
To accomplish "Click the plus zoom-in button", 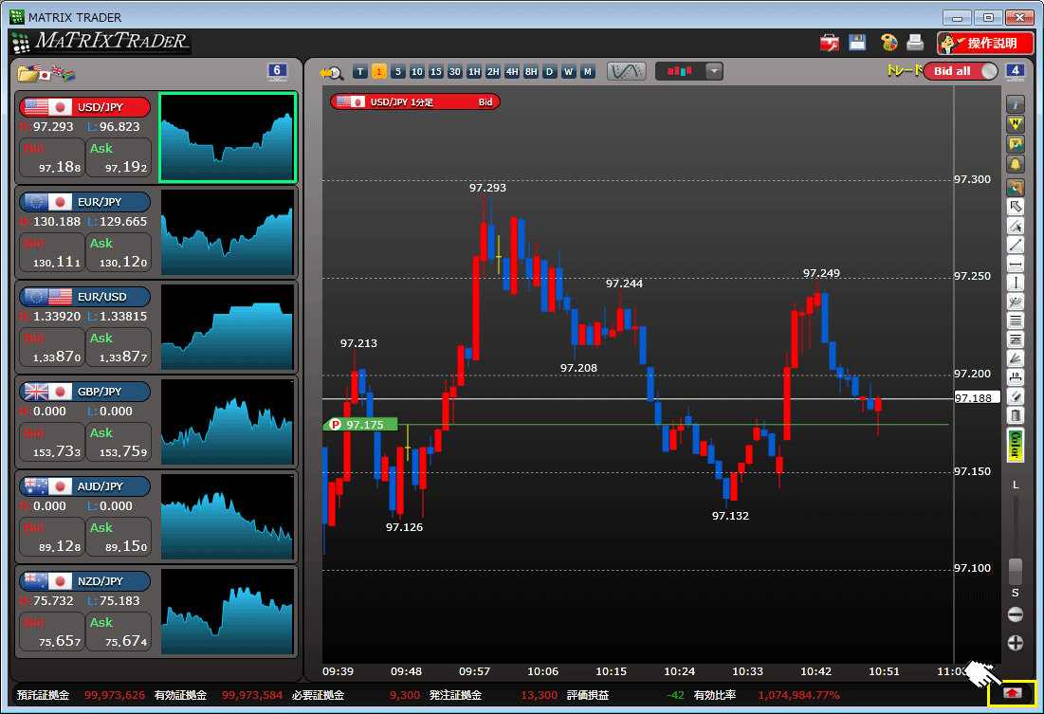I will [x=1015, y=643].
